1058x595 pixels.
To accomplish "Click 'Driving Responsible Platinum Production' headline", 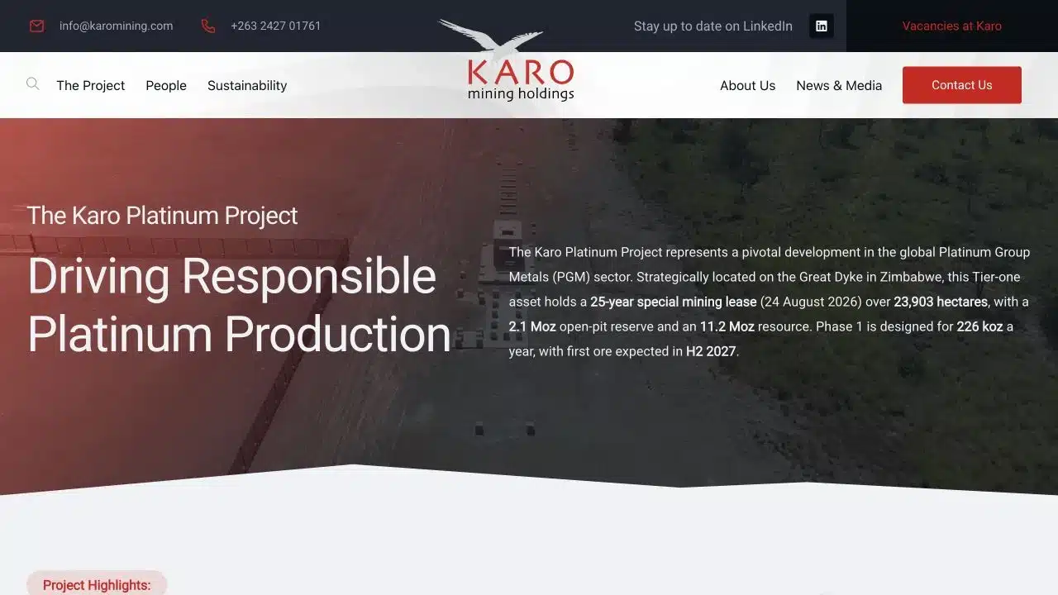I will tap(240, 305).
